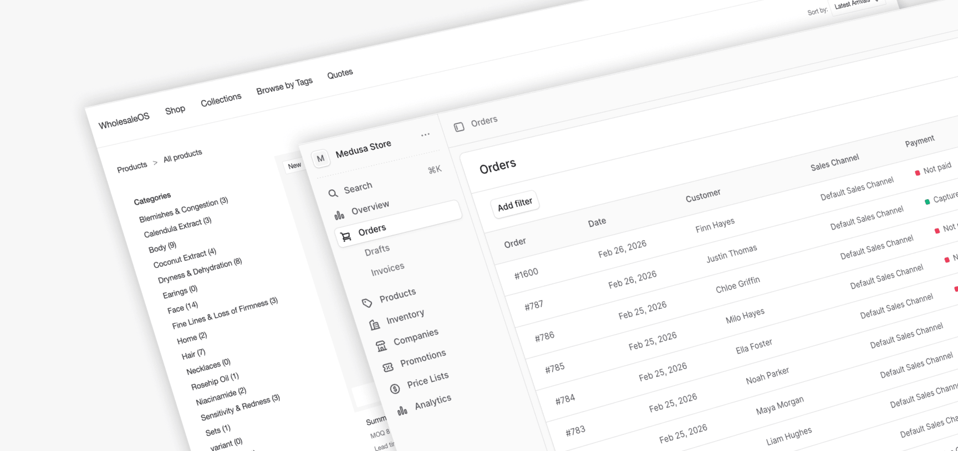Open Drafts under Orders
This screenshot has width=958, height=451.
click(x=377, y=250)
